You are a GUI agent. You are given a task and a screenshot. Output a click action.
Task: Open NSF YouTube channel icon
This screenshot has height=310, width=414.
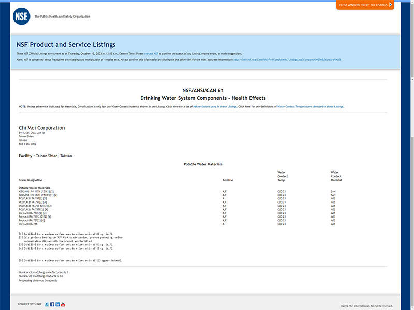coord(63,304)
